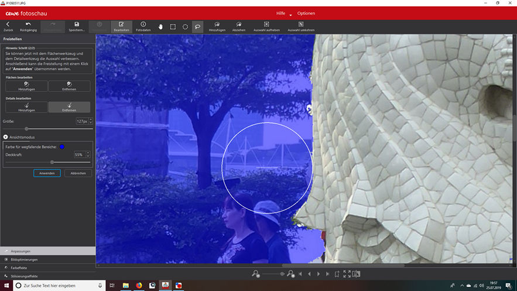Image resolution: width=517 pixels, height=291 pixels.
Task: Open the Hilfe menu
Action: tap(282, 13)
